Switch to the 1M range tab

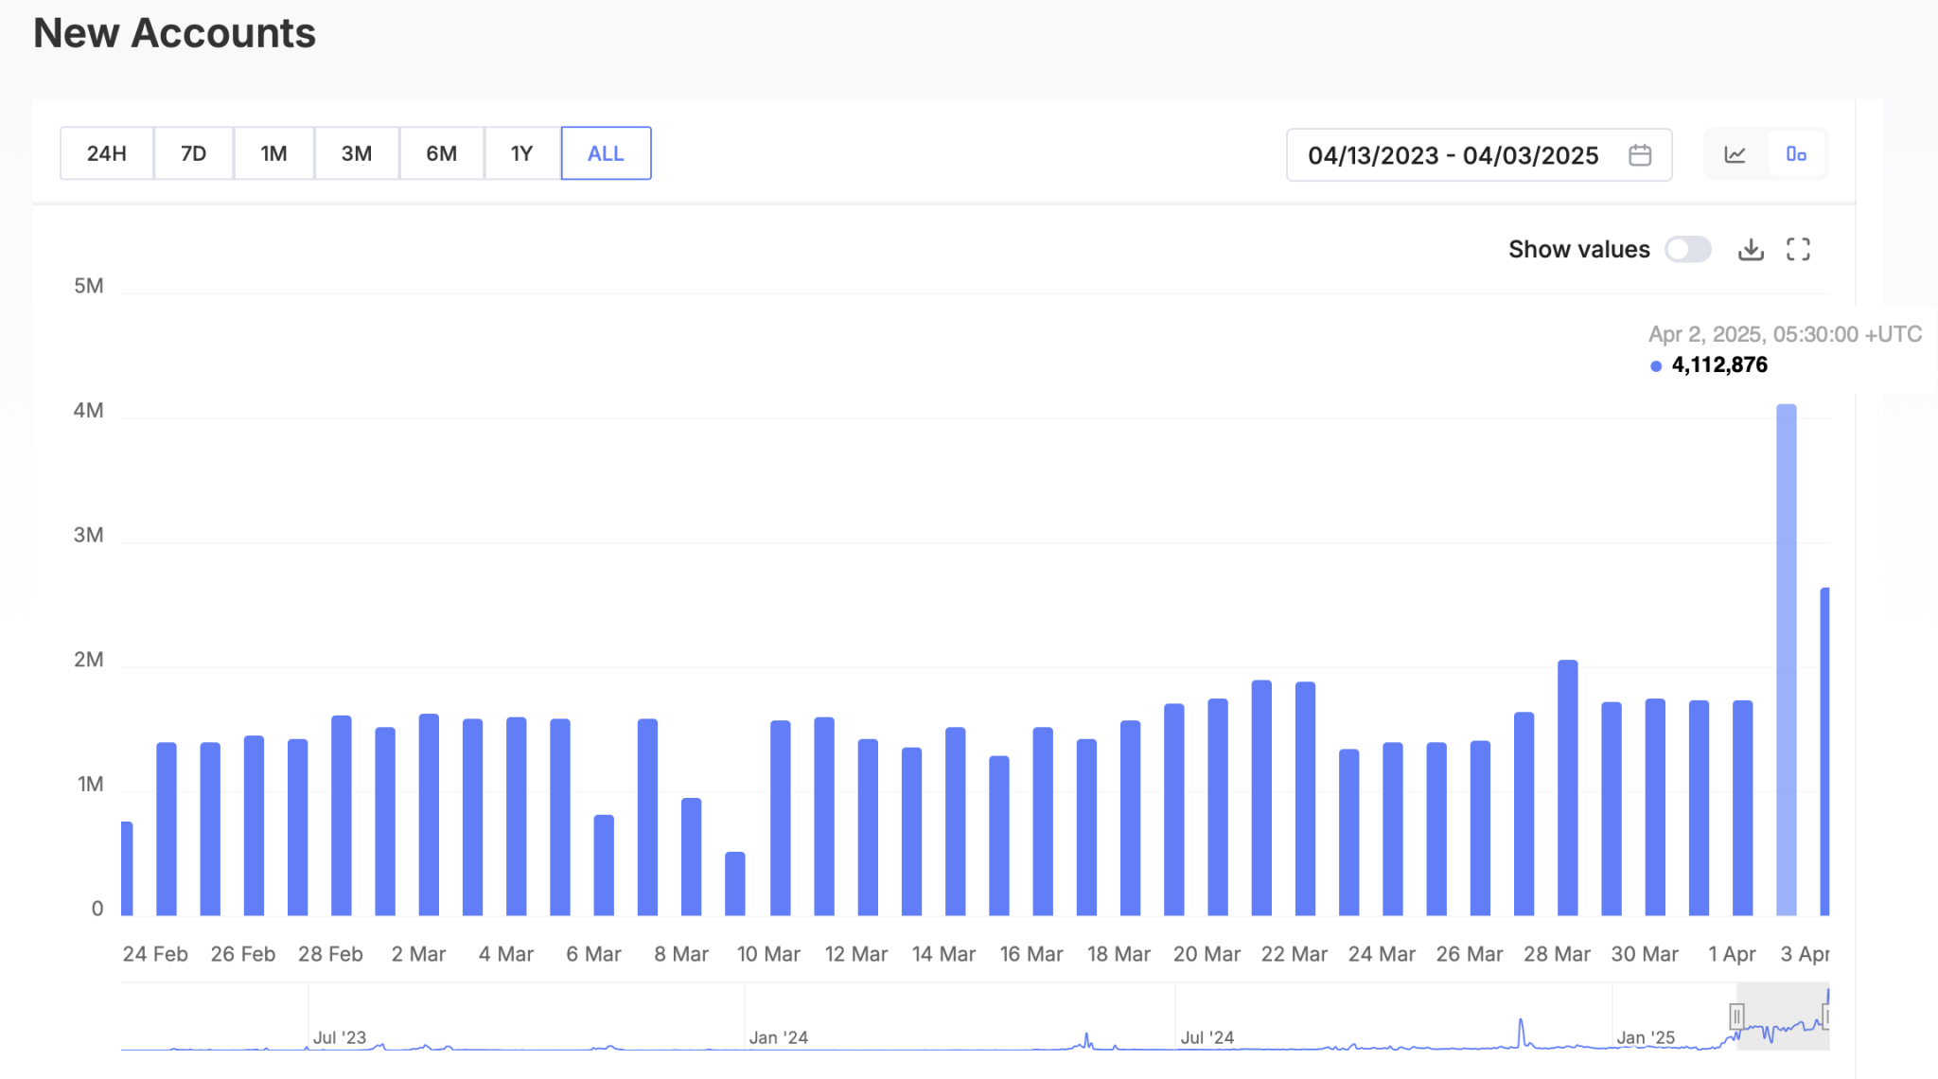273,153
